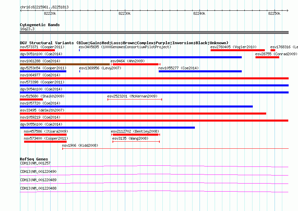
Task: Click the esv28755 (Conrad2009) red bar
Action: [x=267, y=57]
